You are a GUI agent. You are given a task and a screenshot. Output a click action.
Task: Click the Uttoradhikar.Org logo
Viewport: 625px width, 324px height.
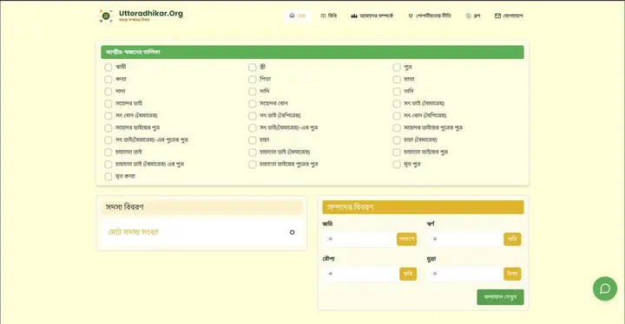[141, 16]
